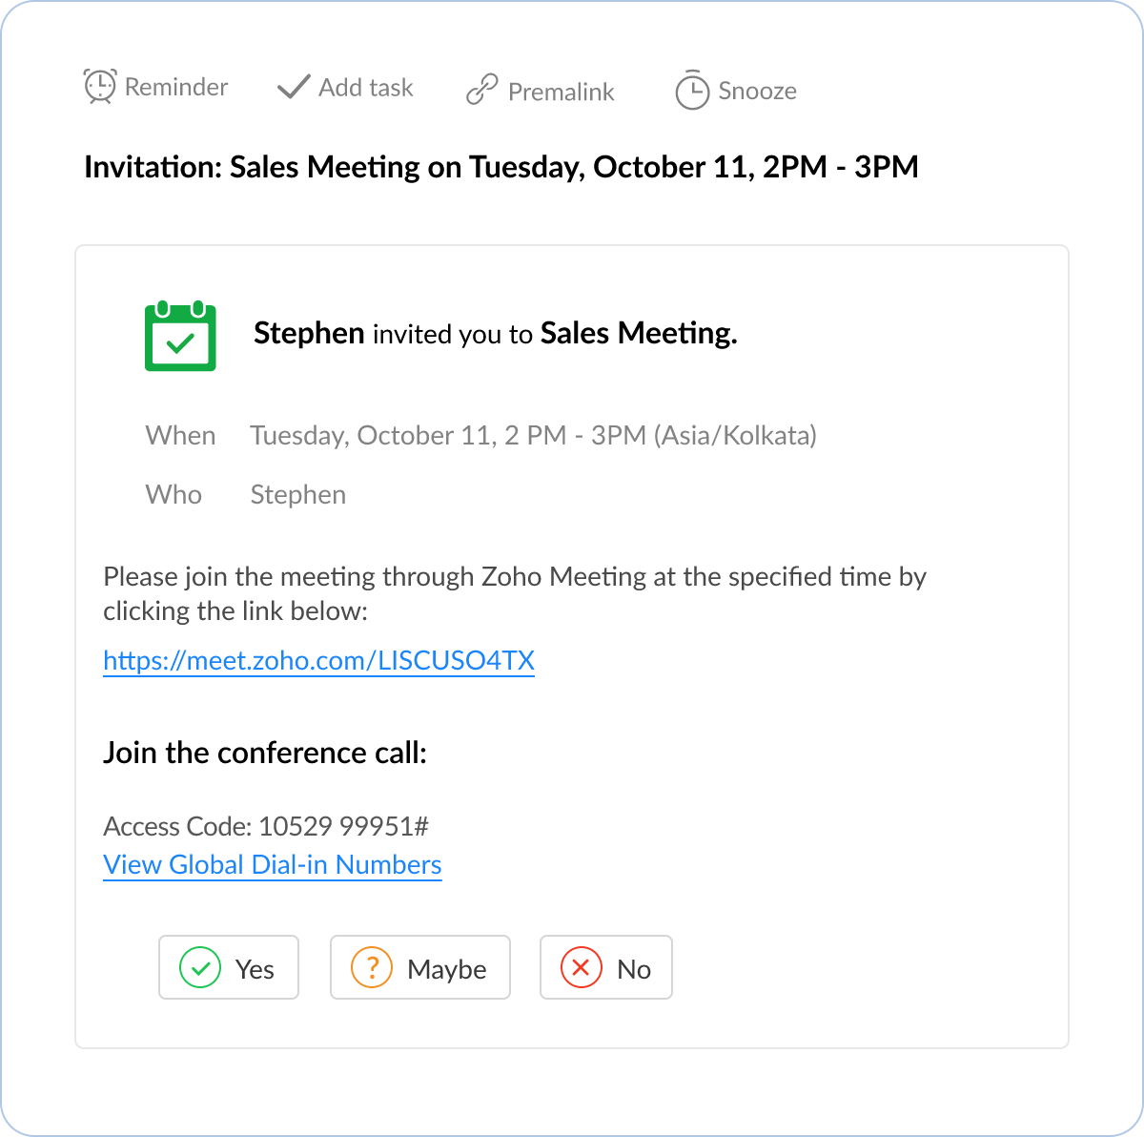Click the word Maybe in RSVP button

[446, 969]
